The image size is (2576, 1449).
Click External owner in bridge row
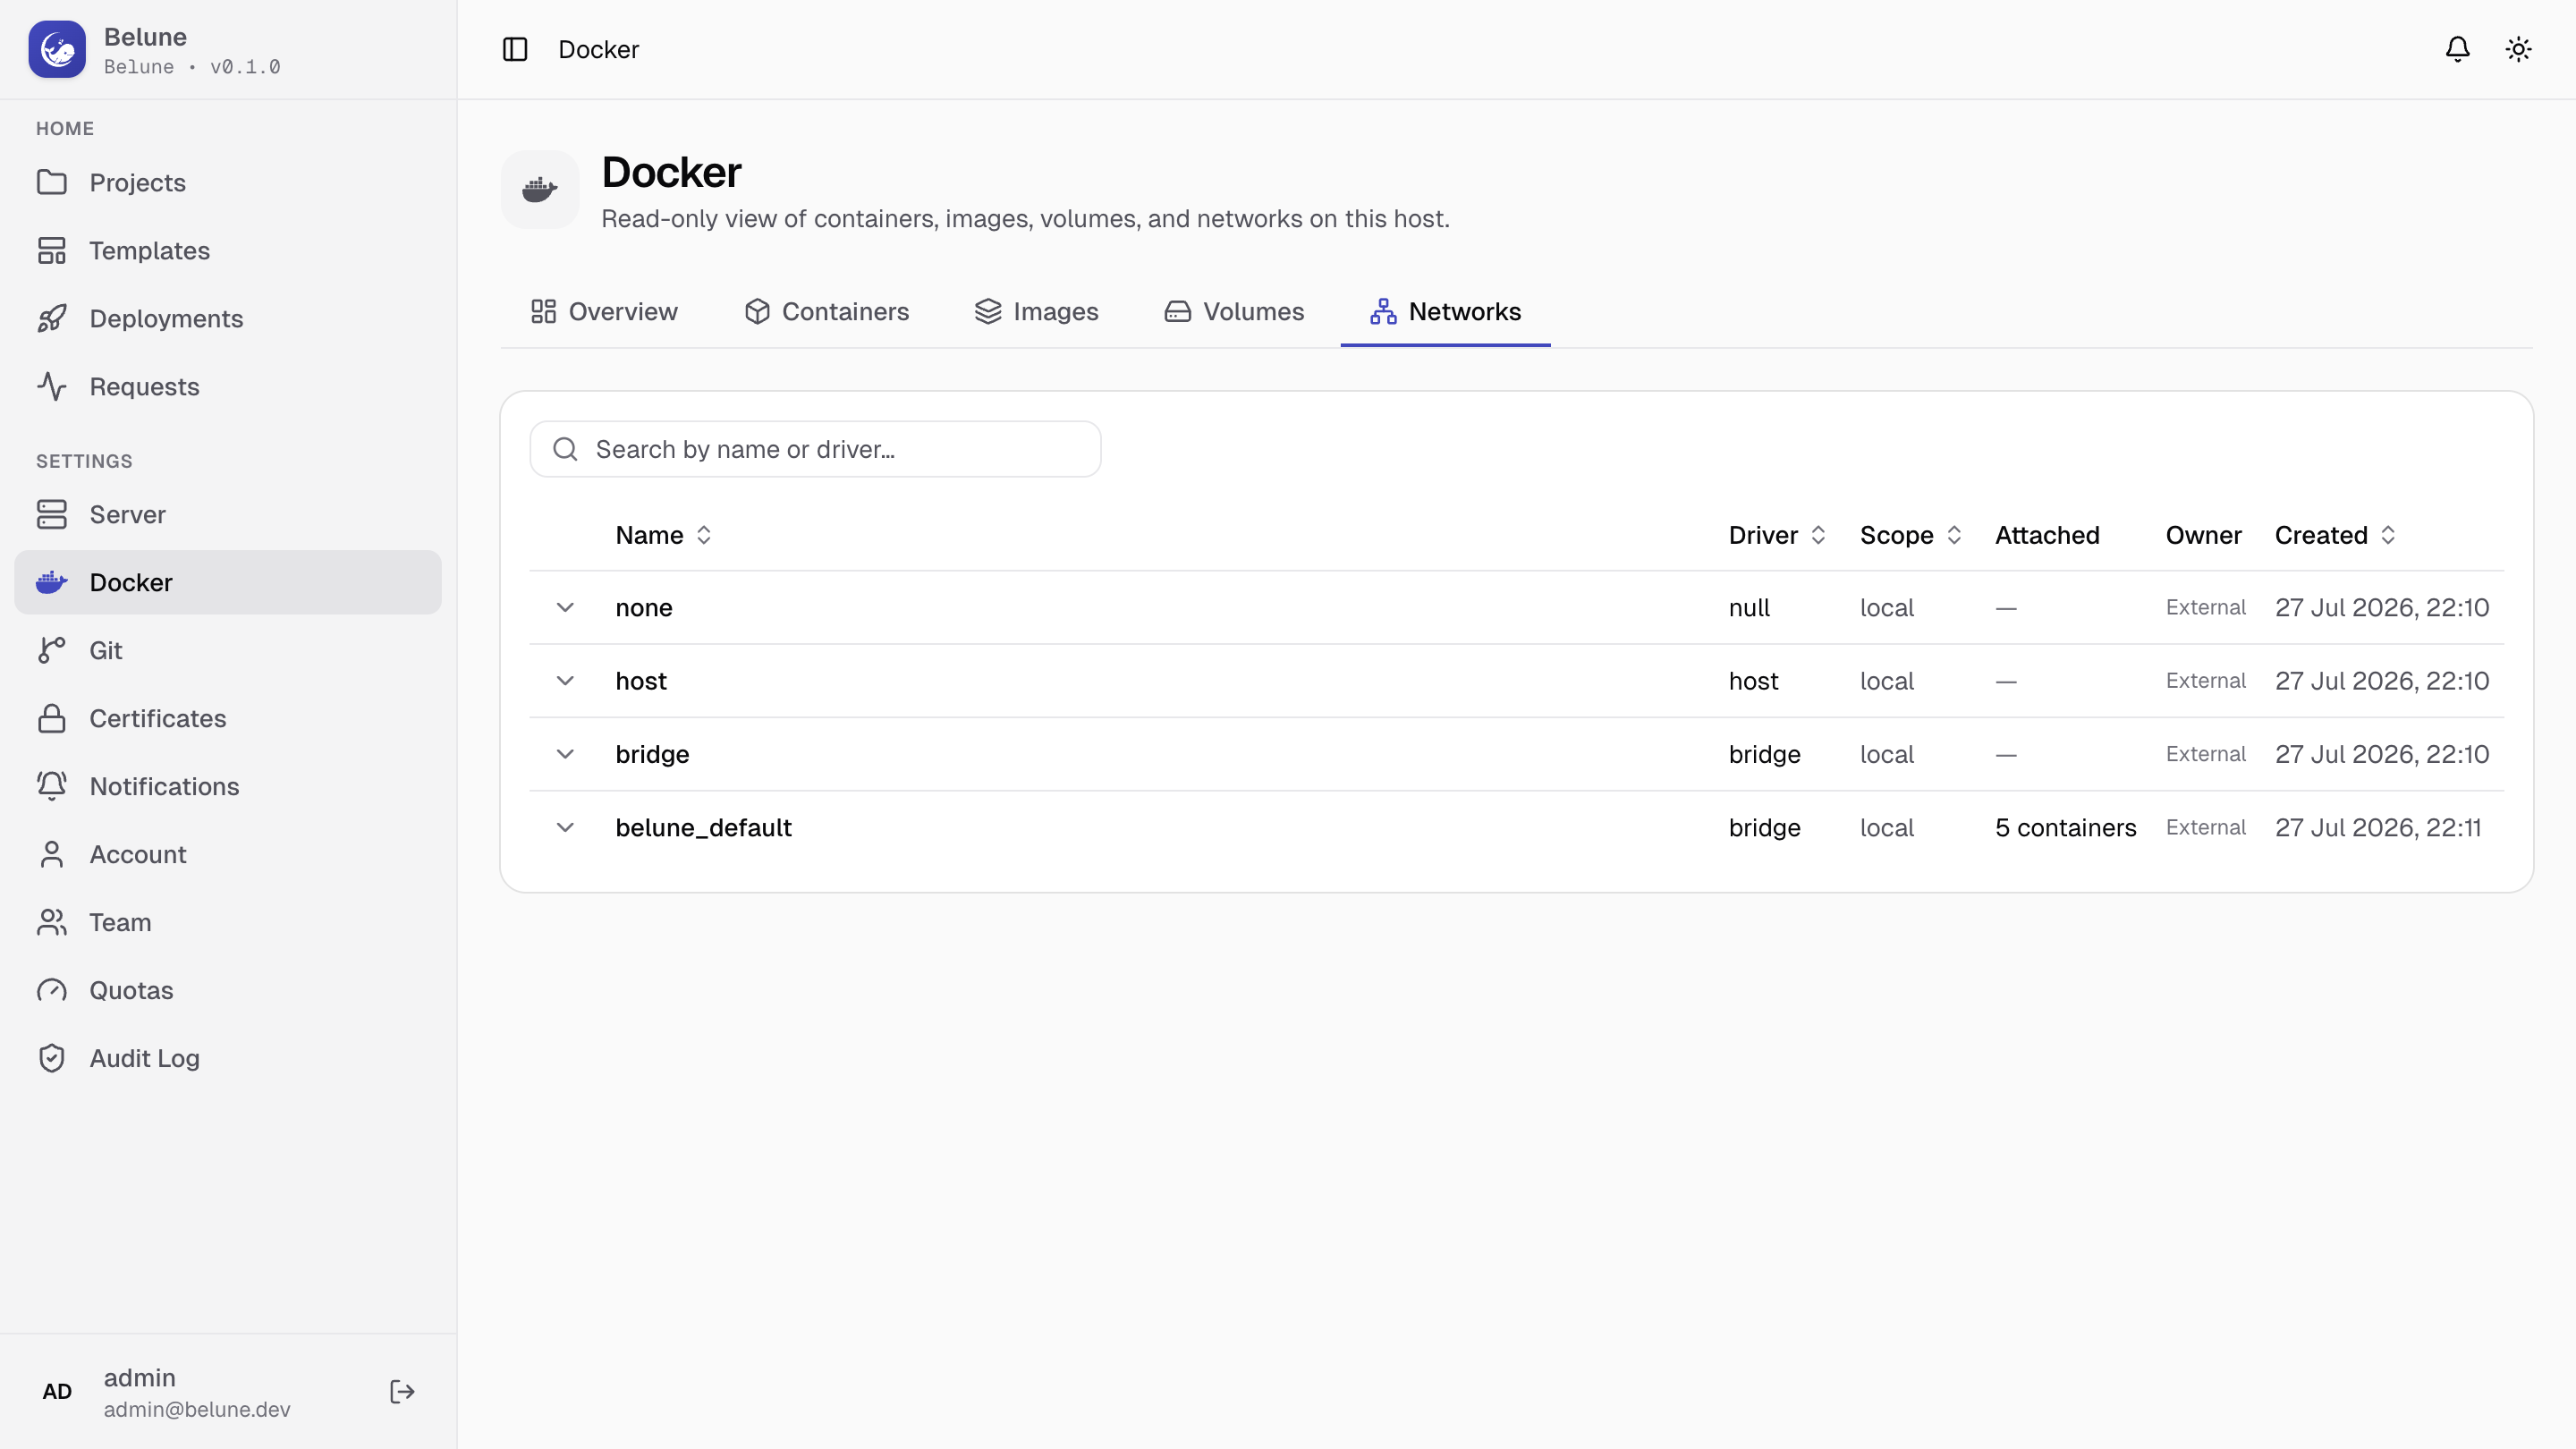click(2205, 754)
